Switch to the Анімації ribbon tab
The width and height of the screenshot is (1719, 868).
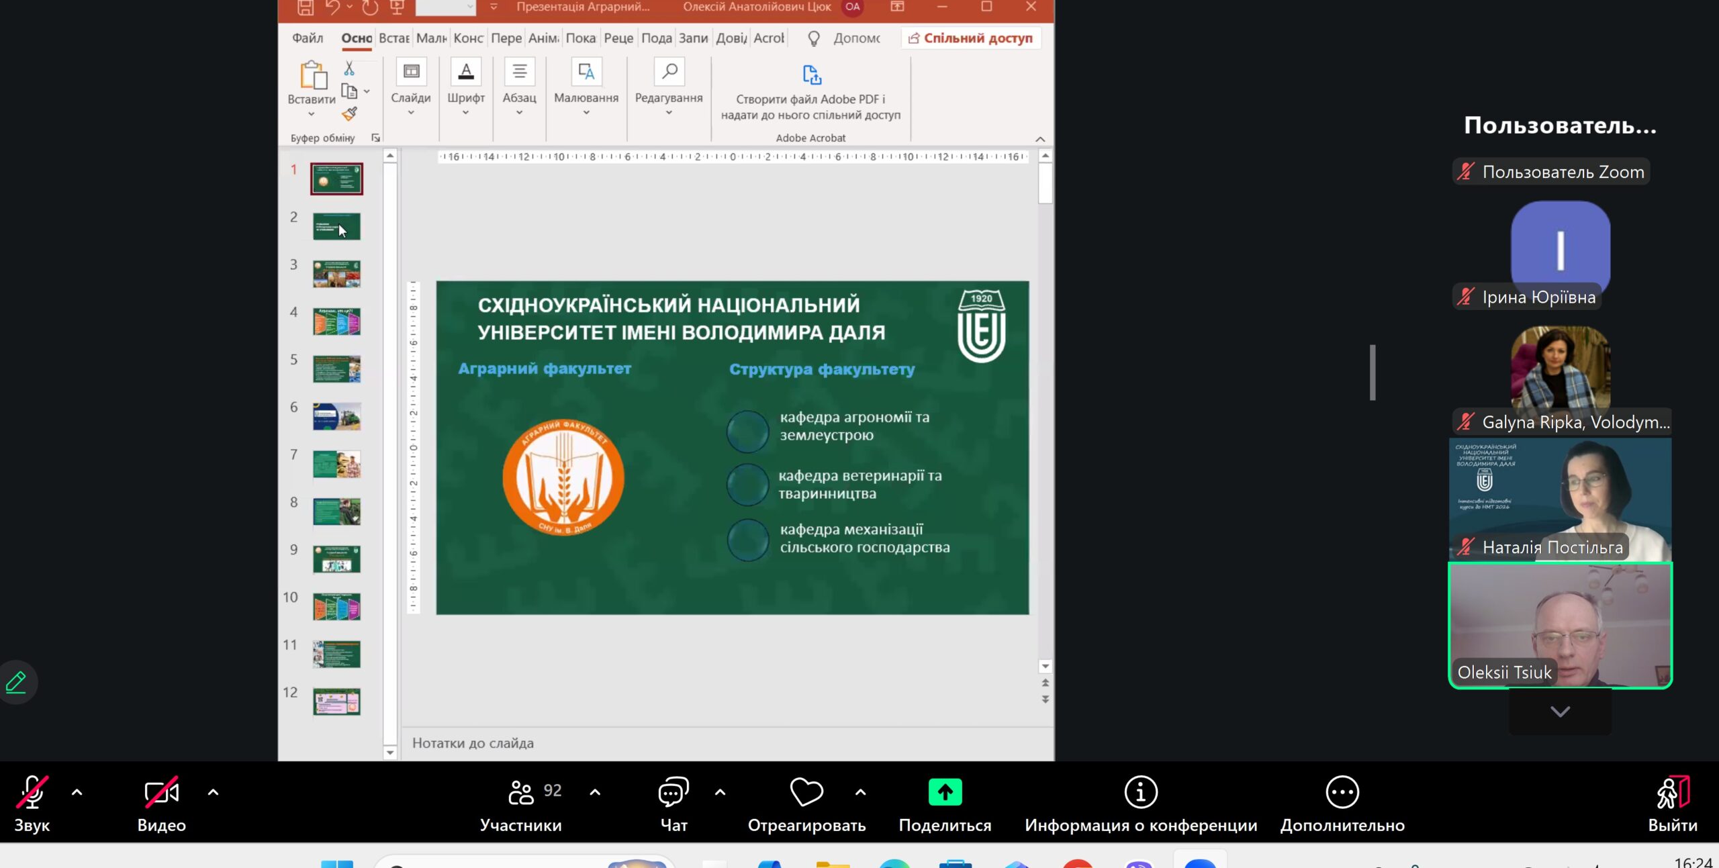click(543, 38)
